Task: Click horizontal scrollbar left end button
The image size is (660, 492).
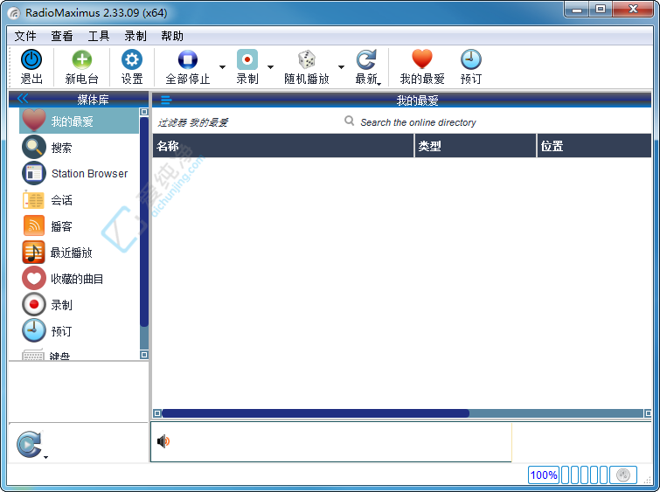Action: [157, 413]
